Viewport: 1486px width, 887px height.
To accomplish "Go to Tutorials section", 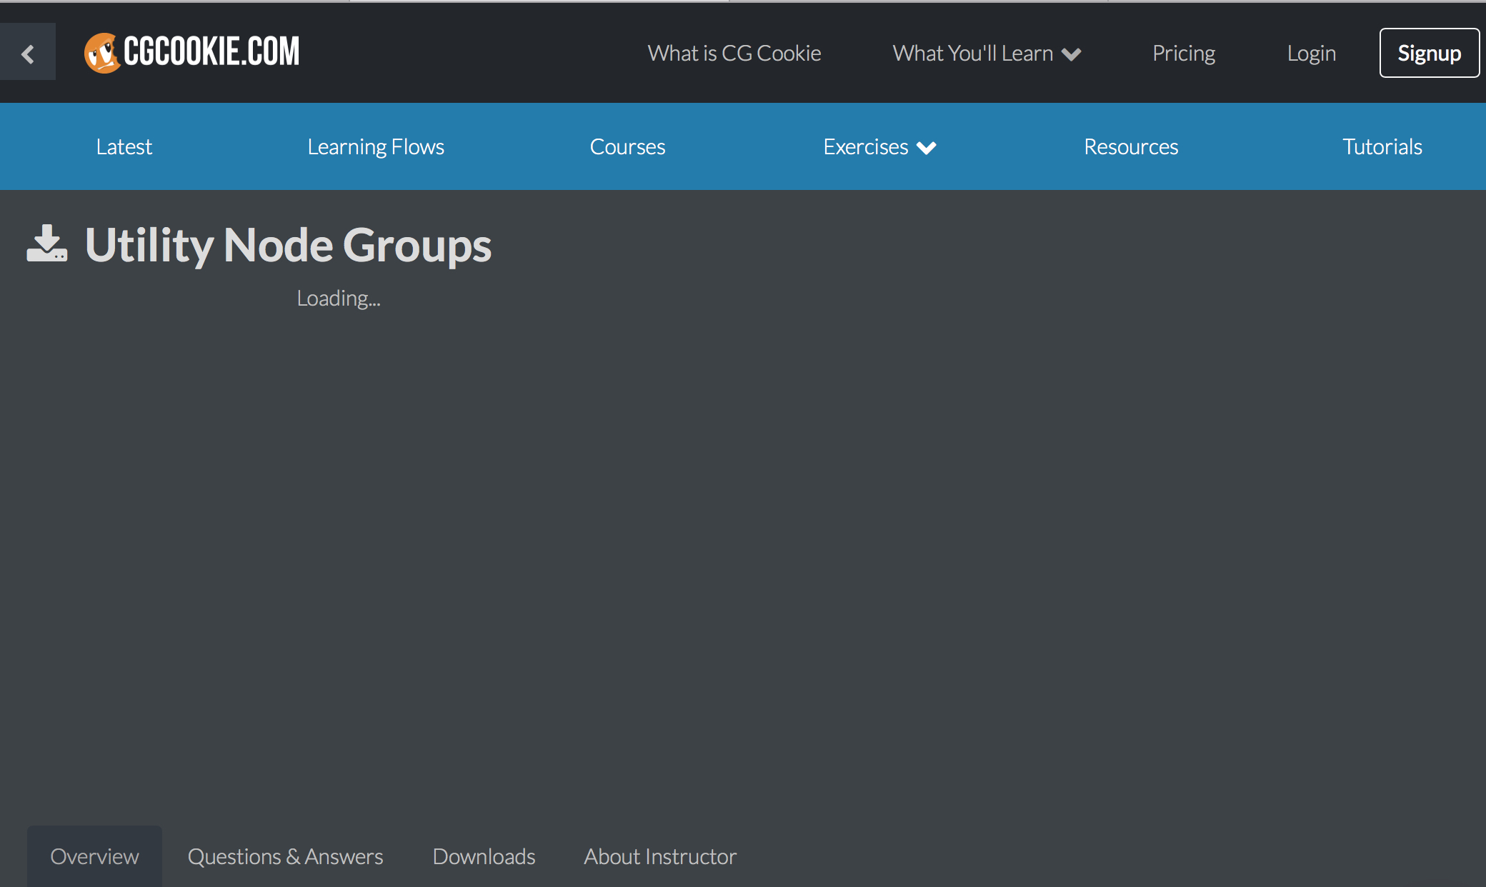I will [x=1382, y=147].
